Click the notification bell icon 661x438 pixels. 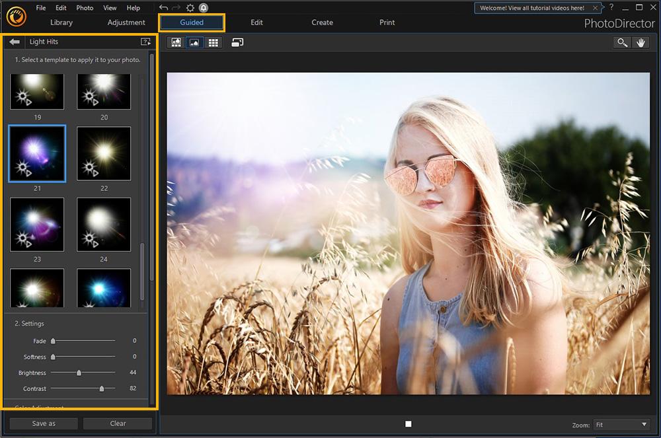coord(204,8)
